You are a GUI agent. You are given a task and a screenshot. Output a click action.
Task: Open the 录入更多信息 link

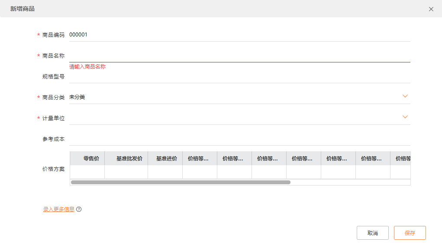coord(58,209)
